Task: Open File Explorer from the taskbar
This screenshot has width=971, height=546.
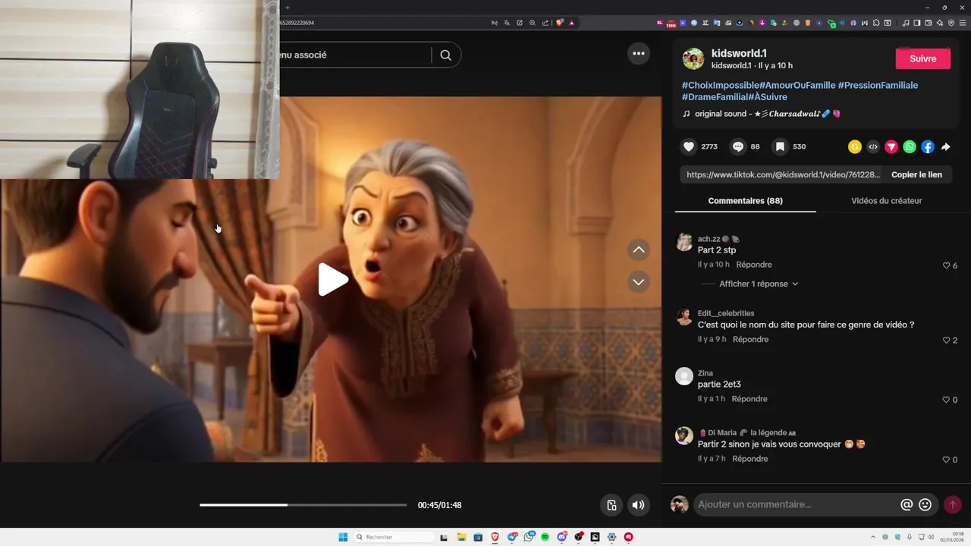Action: point(461,537)
